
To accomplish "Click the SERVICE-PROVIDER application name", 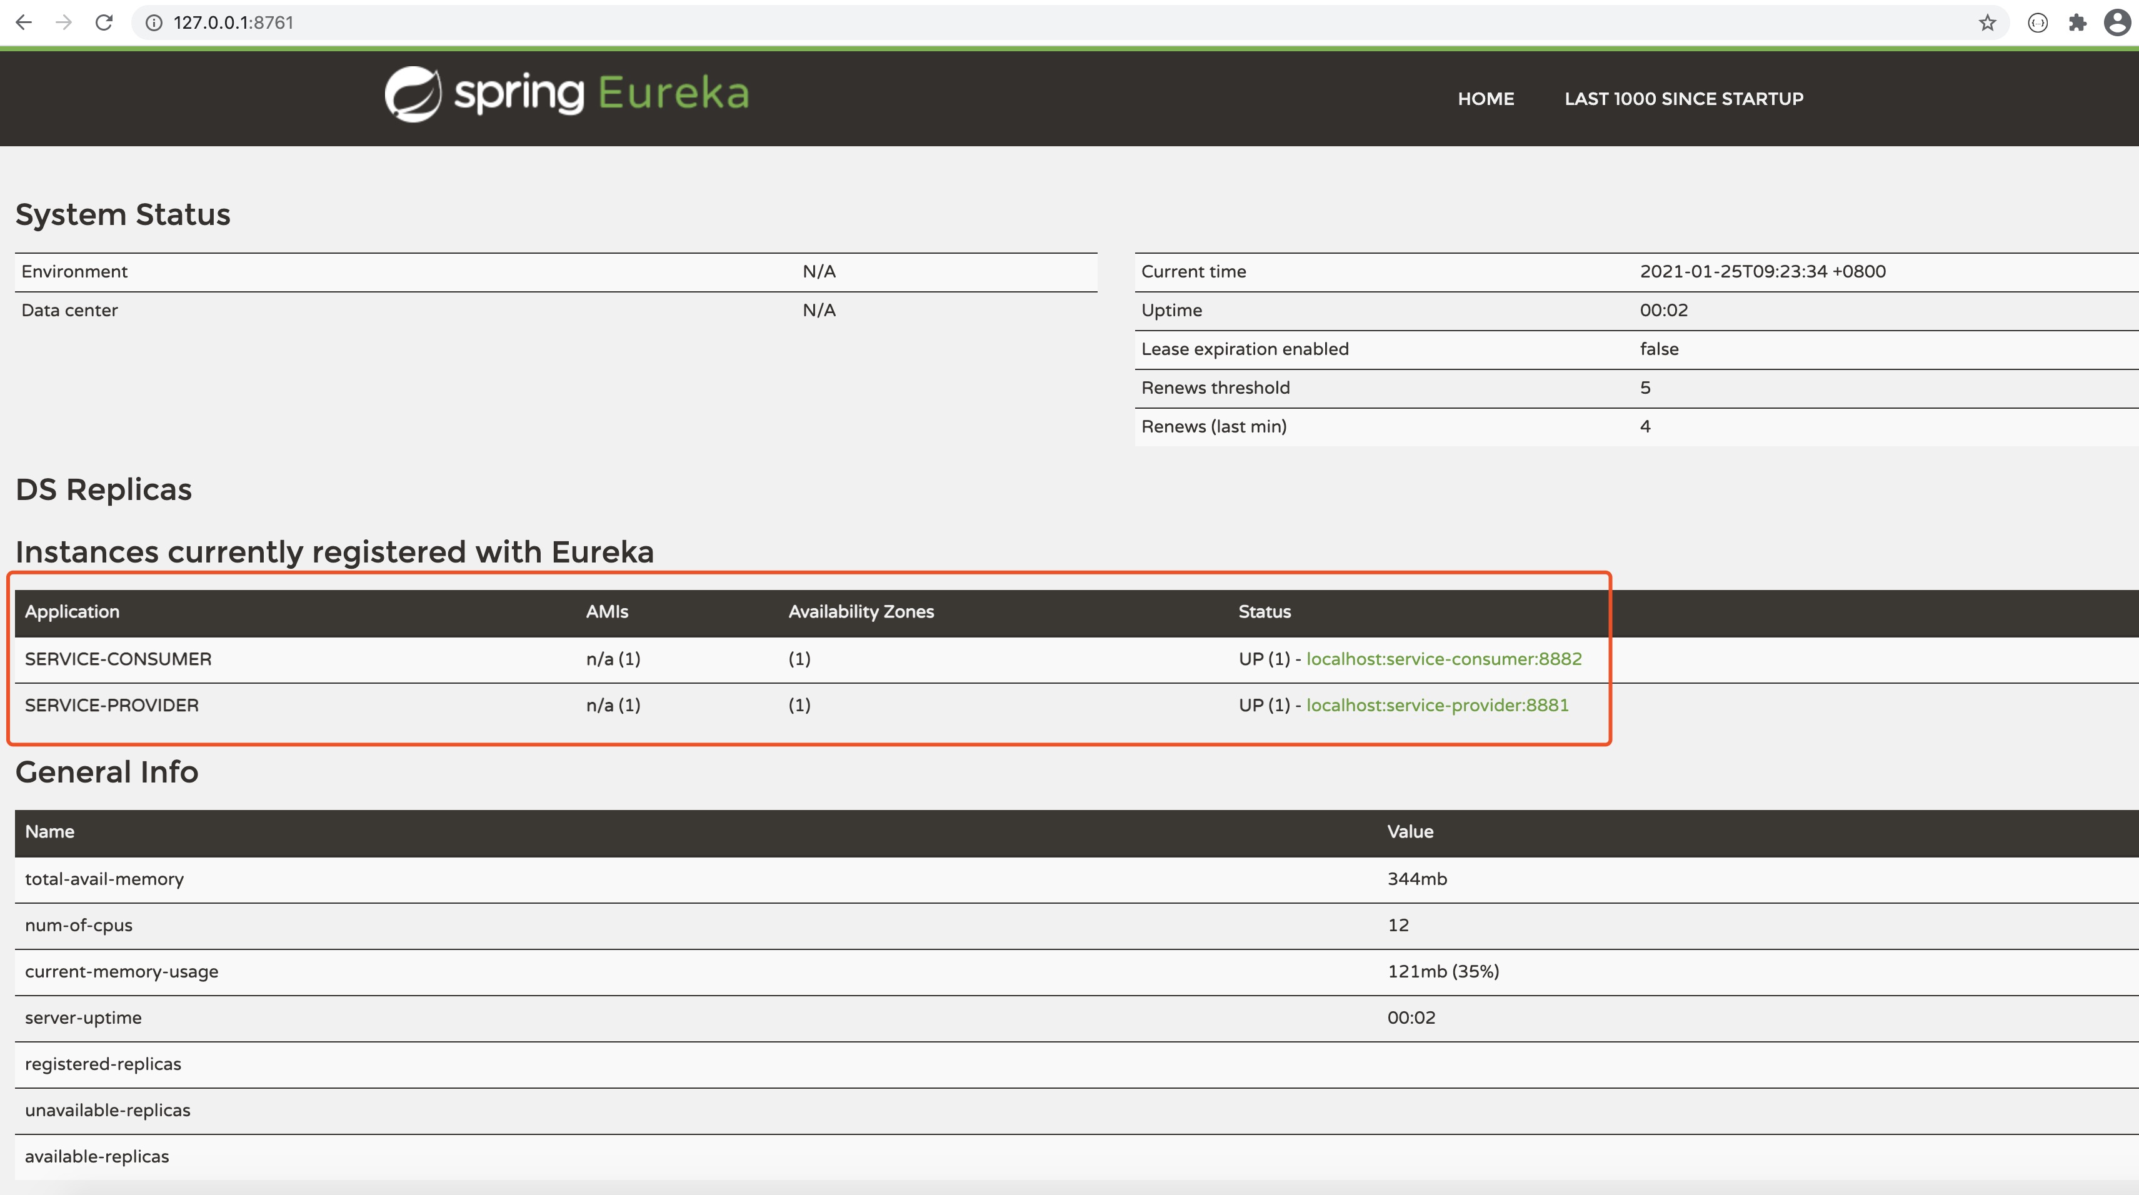I will point(111,705).
